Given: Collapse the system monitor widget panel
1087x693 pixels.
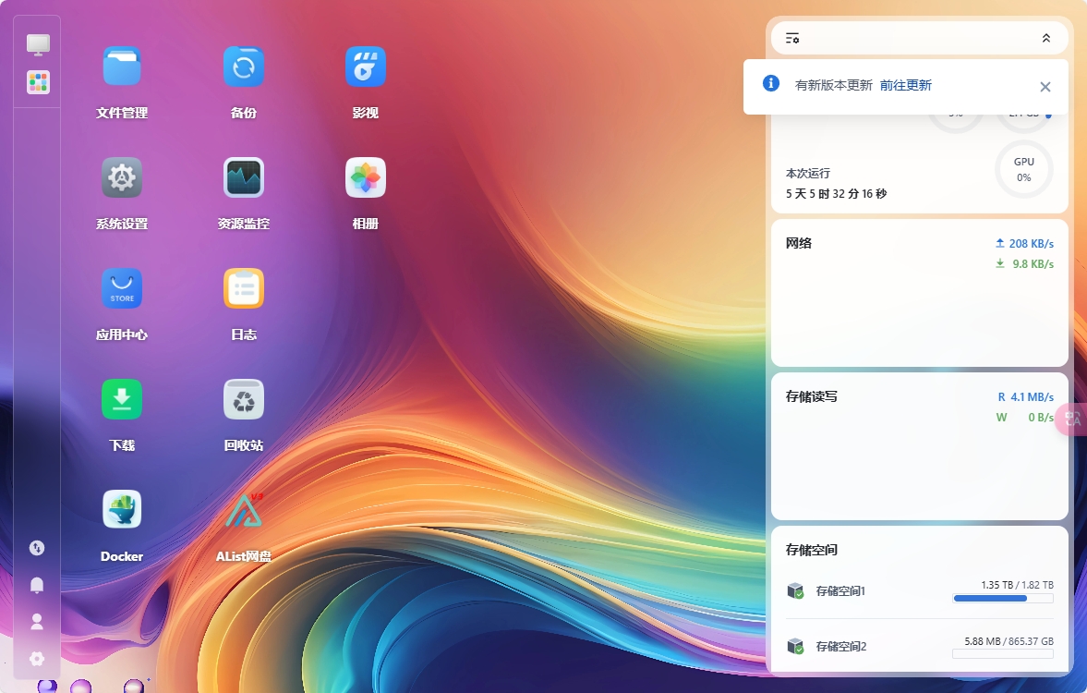Looking at the screenshot, I should point(1045,38).
